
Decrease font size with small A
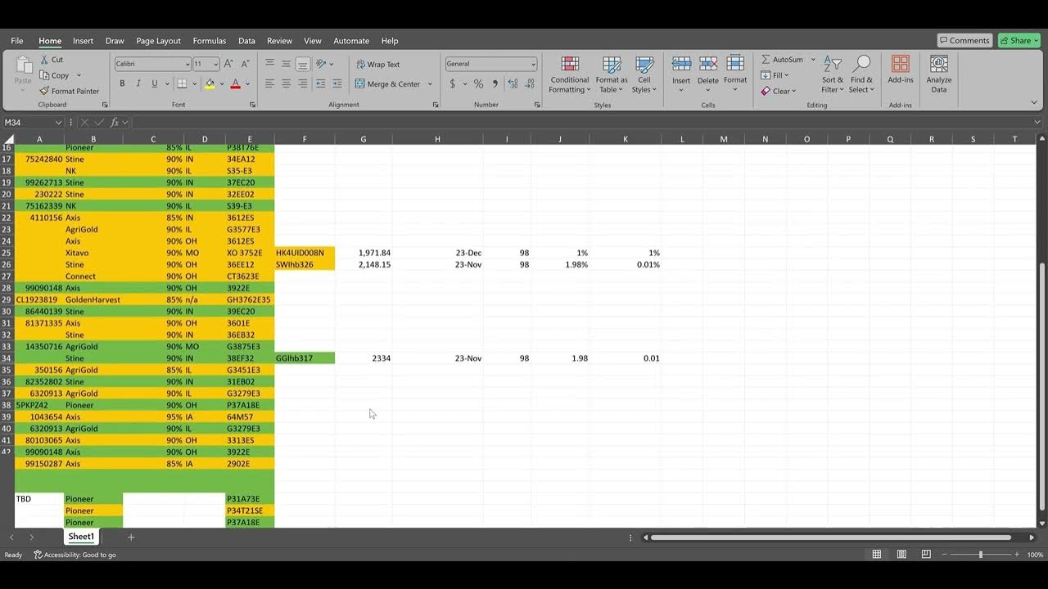pos(246,63)
